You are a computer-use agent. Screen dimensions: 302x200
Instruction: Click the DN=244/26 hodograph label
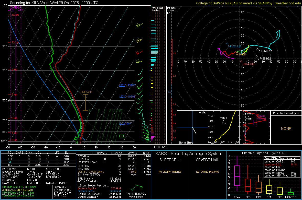click(265, 51)
